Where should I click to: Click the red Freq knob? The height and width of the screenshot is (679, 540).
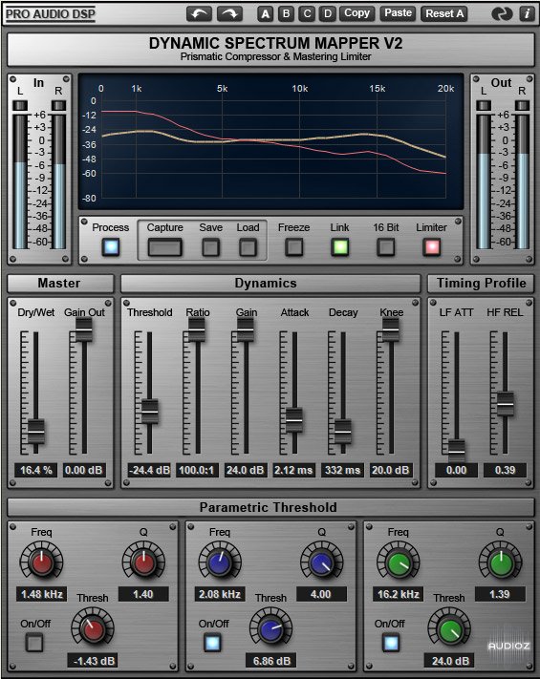(42, 562)
